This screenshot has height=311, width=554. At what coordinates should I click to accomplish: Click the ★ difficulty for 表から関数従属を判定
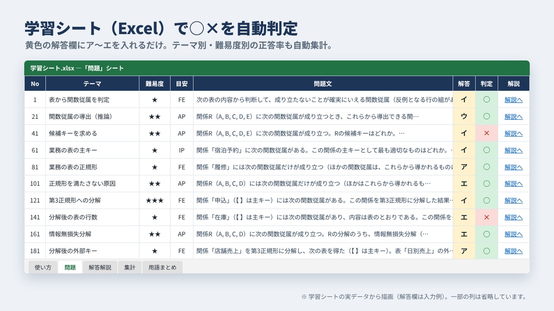[155, 100]
